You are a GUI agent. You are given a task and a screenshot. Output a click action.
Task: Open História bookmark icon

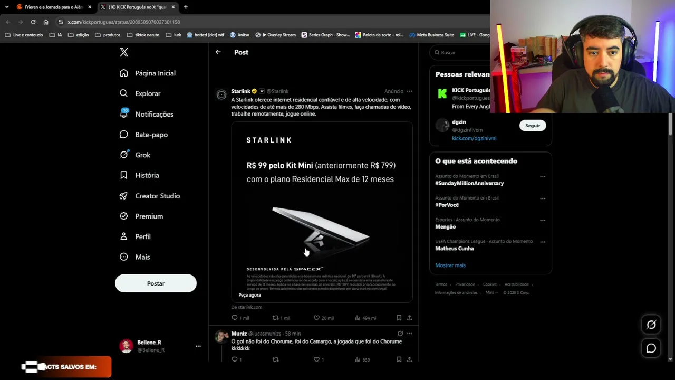(x=123, y=175)
